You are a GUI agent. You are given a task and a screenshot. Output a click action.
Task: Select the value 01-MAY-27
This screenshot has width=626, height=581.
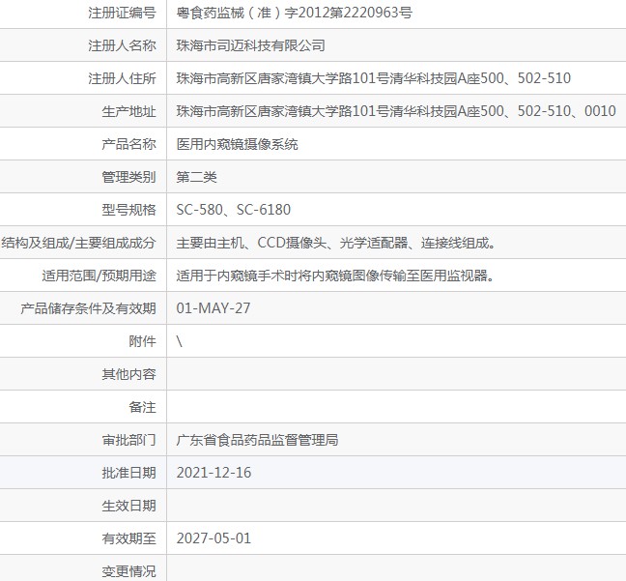click(x=213, y=308)
